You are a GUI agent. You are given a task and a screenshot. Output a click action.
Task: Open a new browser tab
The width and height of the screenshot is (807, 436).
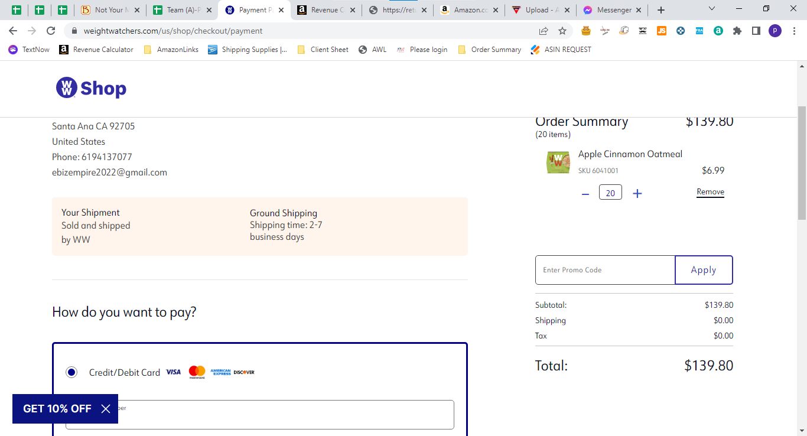click(661, 10)
